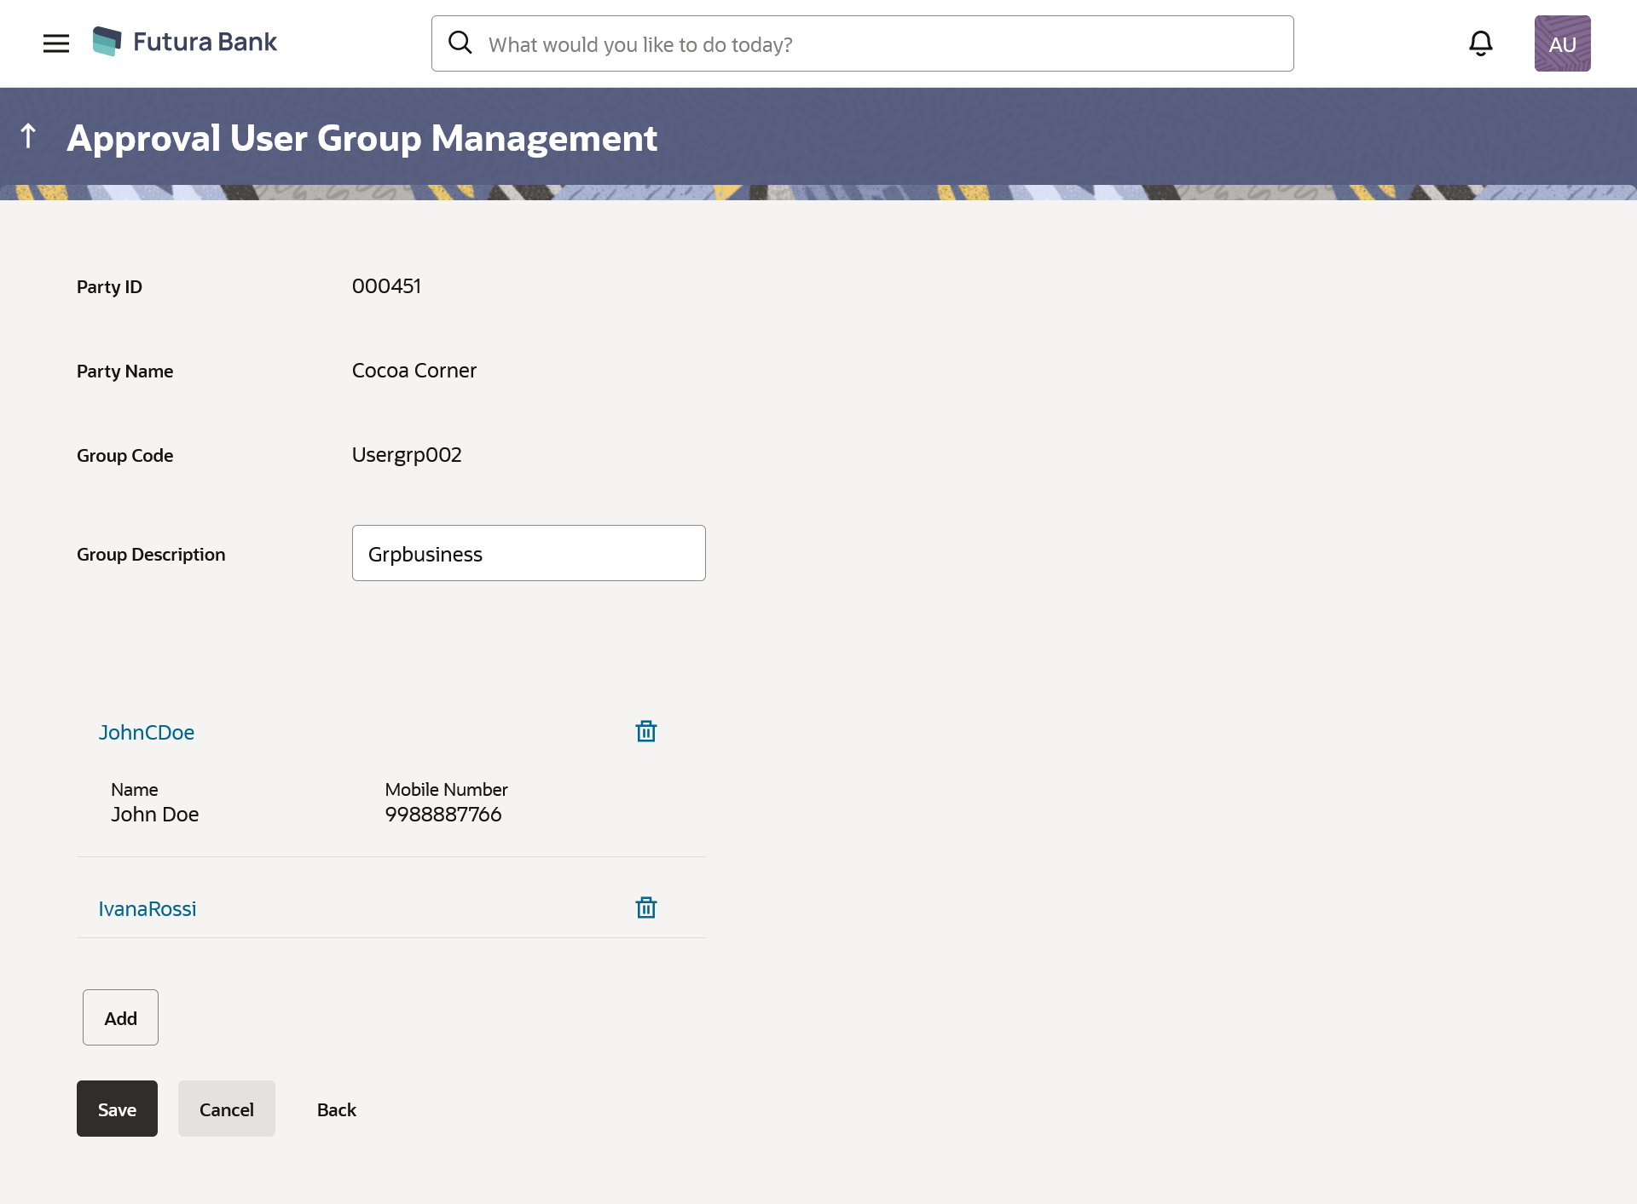The height and width of the screenshot is (1204, 1637).
Task: Expand the IvanaRossi user row
Action: pyautogui.click(x=148, y=908)
